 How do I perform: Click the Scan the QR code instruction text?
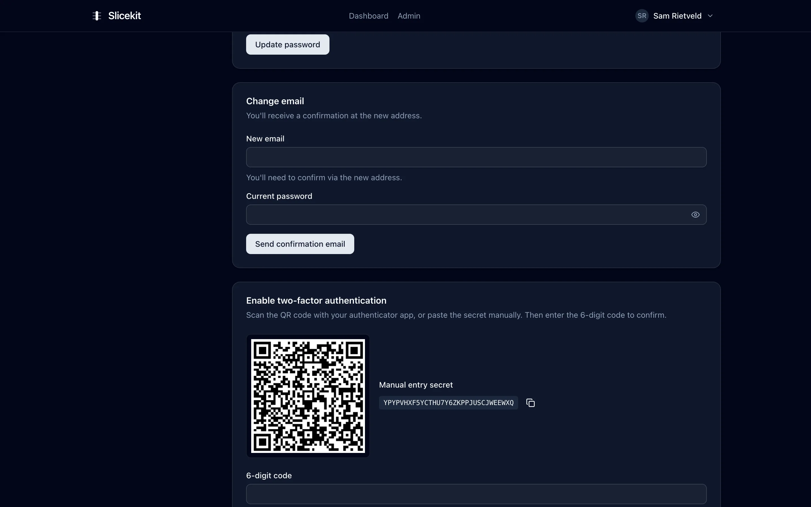click(456, 315)
